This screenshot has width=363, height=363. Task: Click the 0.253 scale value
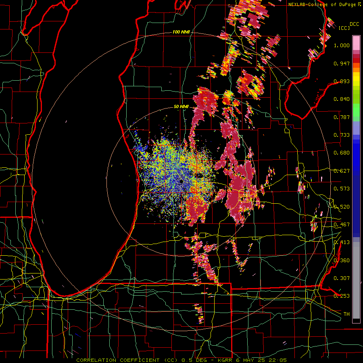[342, 296]
